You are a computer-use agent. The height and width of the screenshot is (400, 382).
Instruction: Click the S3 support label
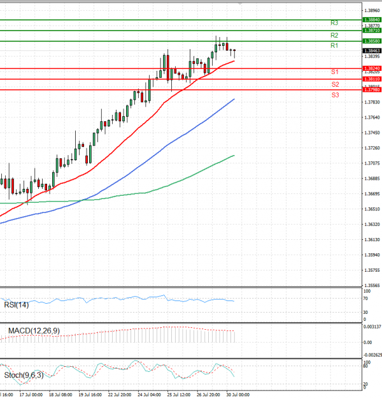pyautogui.click(x=334, y=95)
